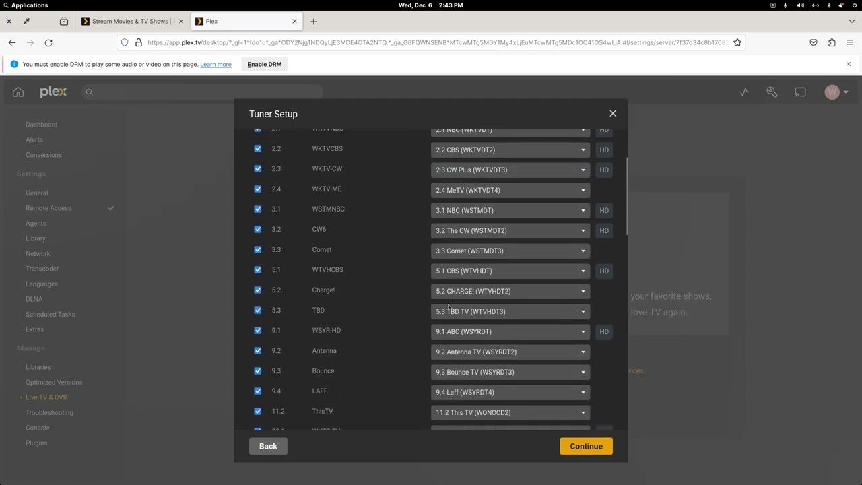
Task: Click the system volume icon
Action: click(800, 5)
